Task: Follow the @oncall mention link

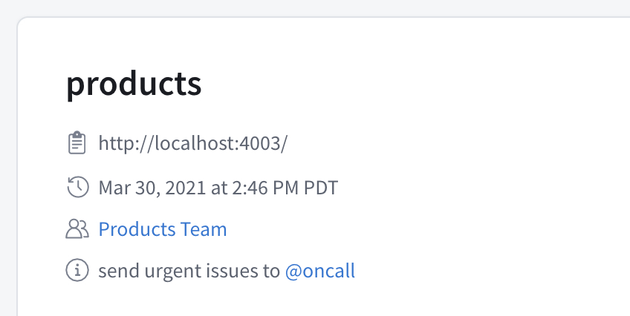Action: (320, 271)
